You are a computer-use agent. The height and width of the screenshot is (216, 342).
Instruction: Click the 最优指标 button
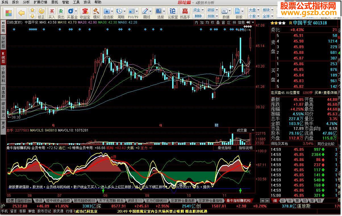(x=224, y=148)
